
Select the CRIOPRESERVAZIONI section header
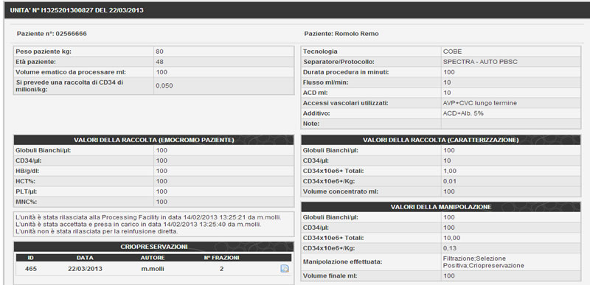pos(153,247)
